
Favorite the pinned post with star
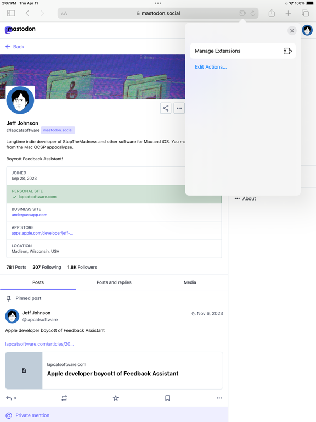116,398
